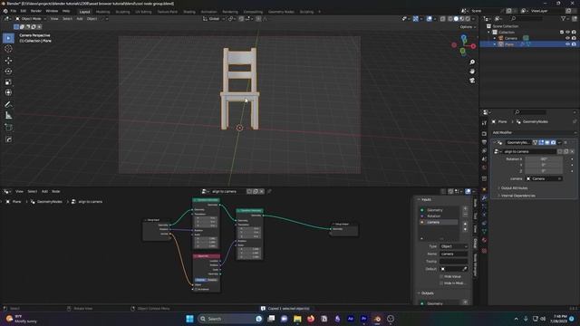
Task: Collapse the Collection tree item in outliner
Action: [x=489, y=33]
